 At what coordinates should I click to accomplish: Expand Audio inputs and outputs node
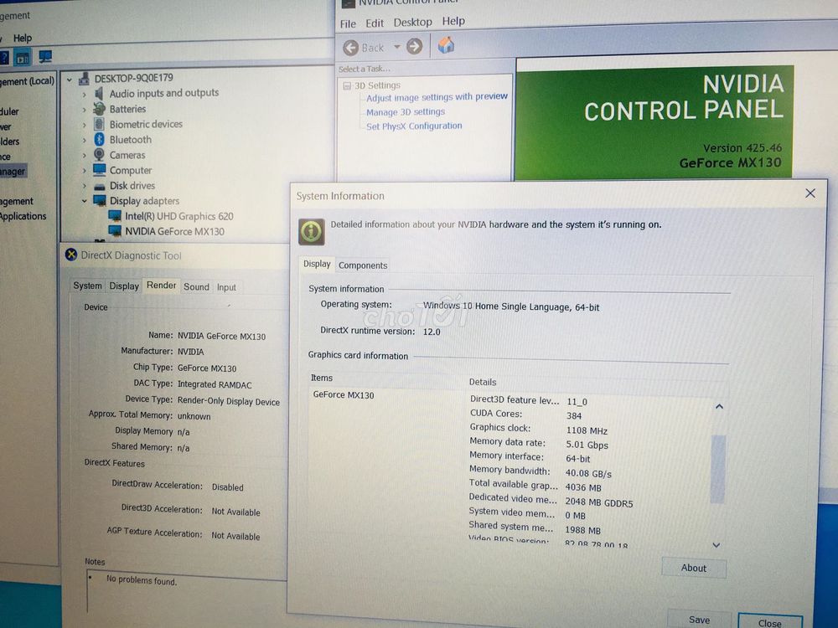pyautogui.click(x=84, y=95)
